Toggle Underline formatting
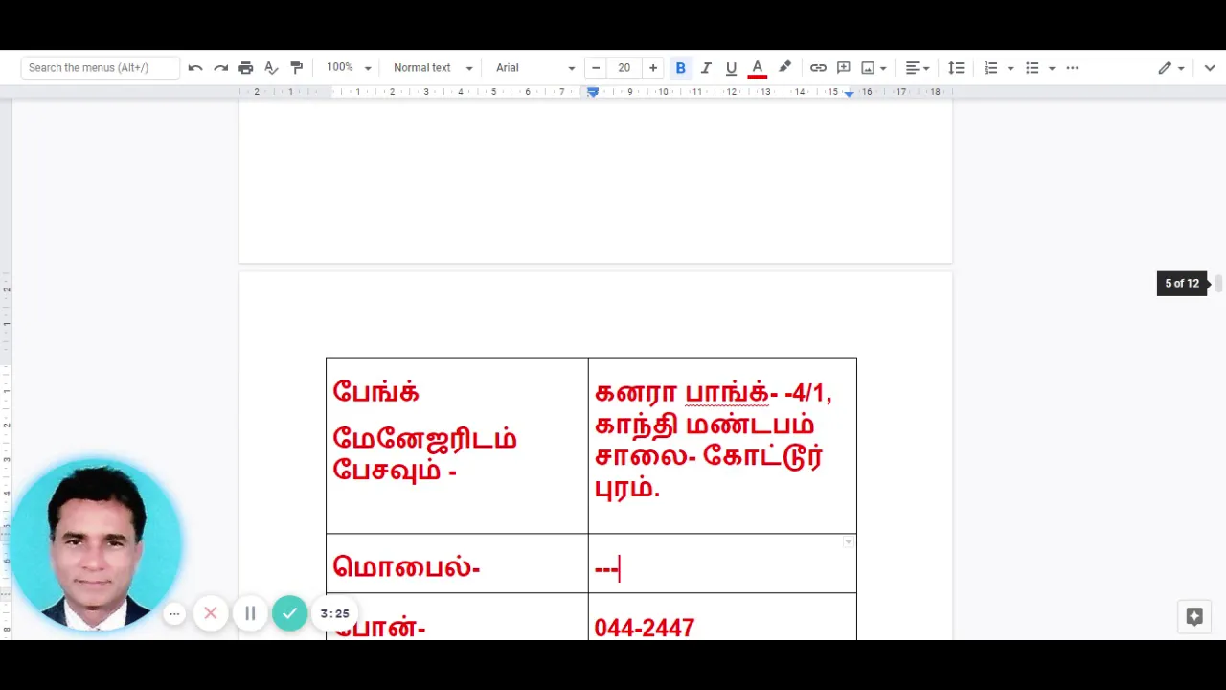 pyautogui.click(x=731, y=68)
